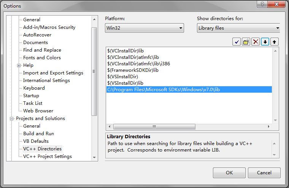Open the Platform dropdown showing Win32
Screen dimensions: 289x188
click(144, 28)
